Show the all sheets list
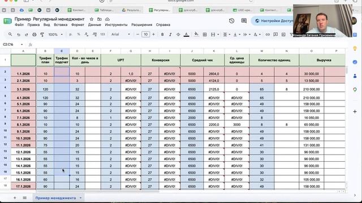 click(x=24, y=198)
